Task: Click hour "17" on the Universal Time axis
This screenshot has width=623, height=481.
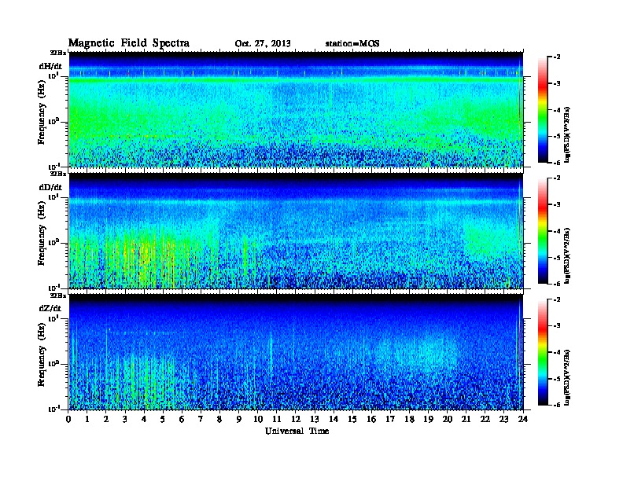Action: point(390,420)
